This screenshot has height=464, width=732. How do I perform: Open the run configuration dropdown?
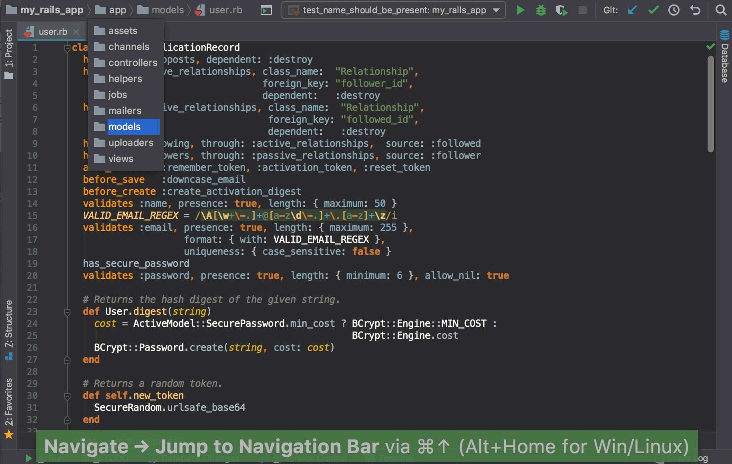click(393, 10)
